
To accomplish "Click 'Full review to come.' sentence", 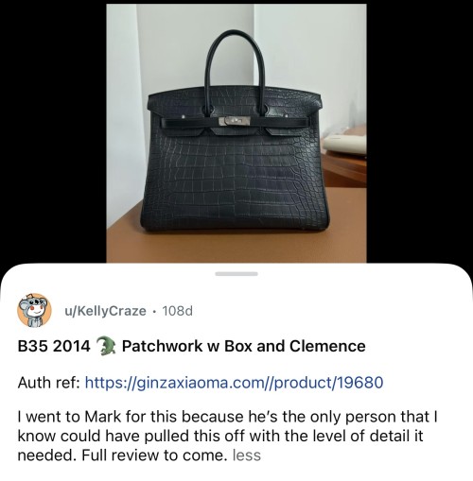I will (154, 455).
